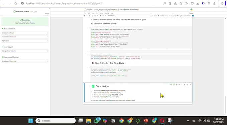The height and width of the screenshot is (125, 227).
Task: Open Create a New Notebook in Anaconda Toolbox
Action: click(x=25, y=37)
